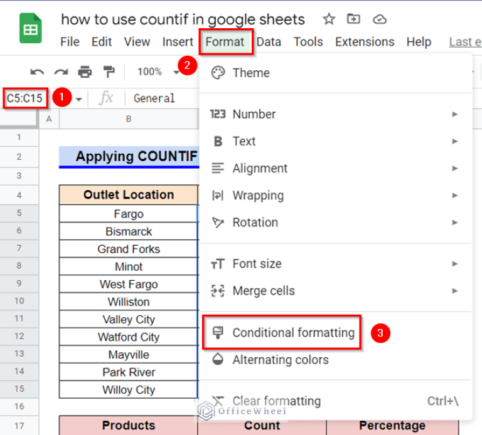Check the cloud save status icon
The width and height of the screenshot is (482, 435).
pos(380,19)
